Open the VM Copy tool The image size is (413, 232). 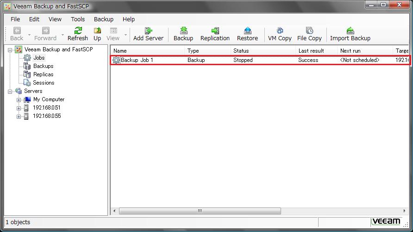[280, 34]
